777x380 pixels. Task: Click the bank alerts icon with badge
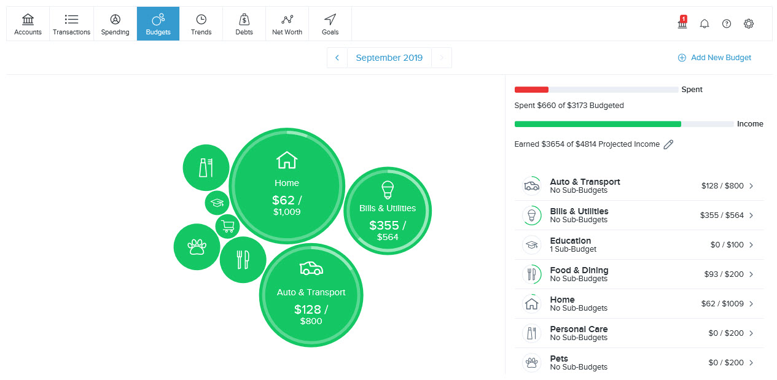point(682,23)
